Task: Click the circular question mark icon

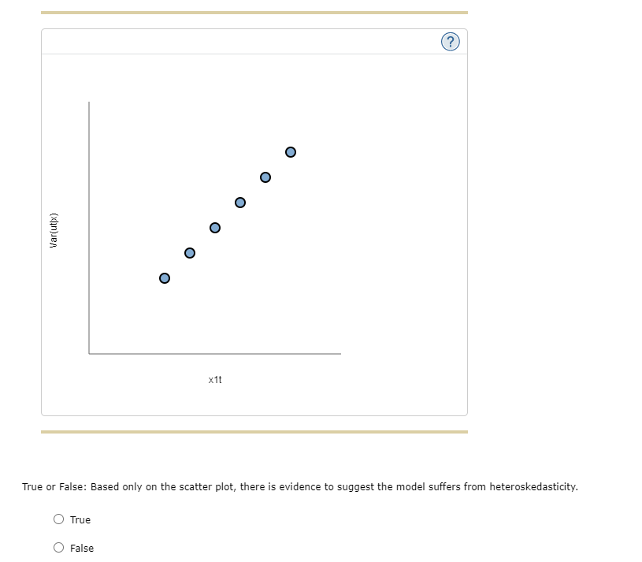Action: pos(450,41)
